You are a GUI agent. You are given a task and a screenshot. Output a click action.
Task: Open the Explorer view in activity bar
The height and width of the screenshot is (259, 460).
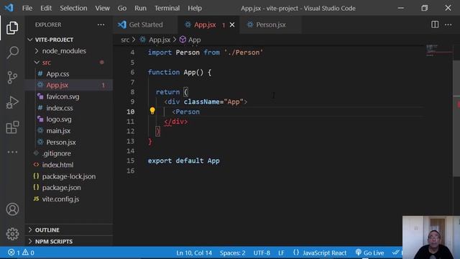(12, 27)
